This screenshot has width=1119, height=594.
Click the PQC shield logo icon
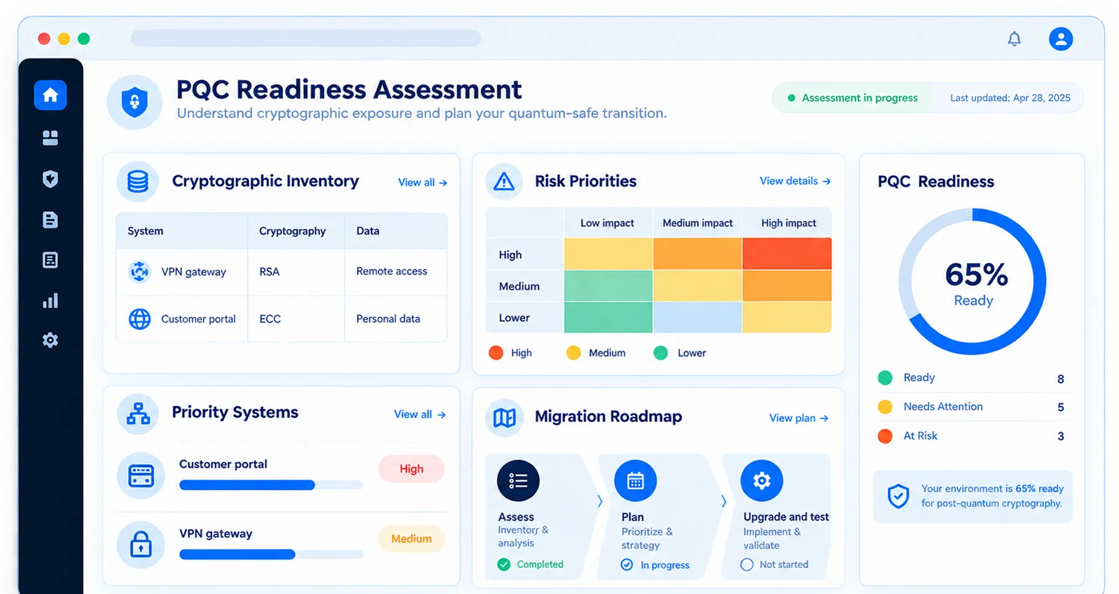[134, 103]
